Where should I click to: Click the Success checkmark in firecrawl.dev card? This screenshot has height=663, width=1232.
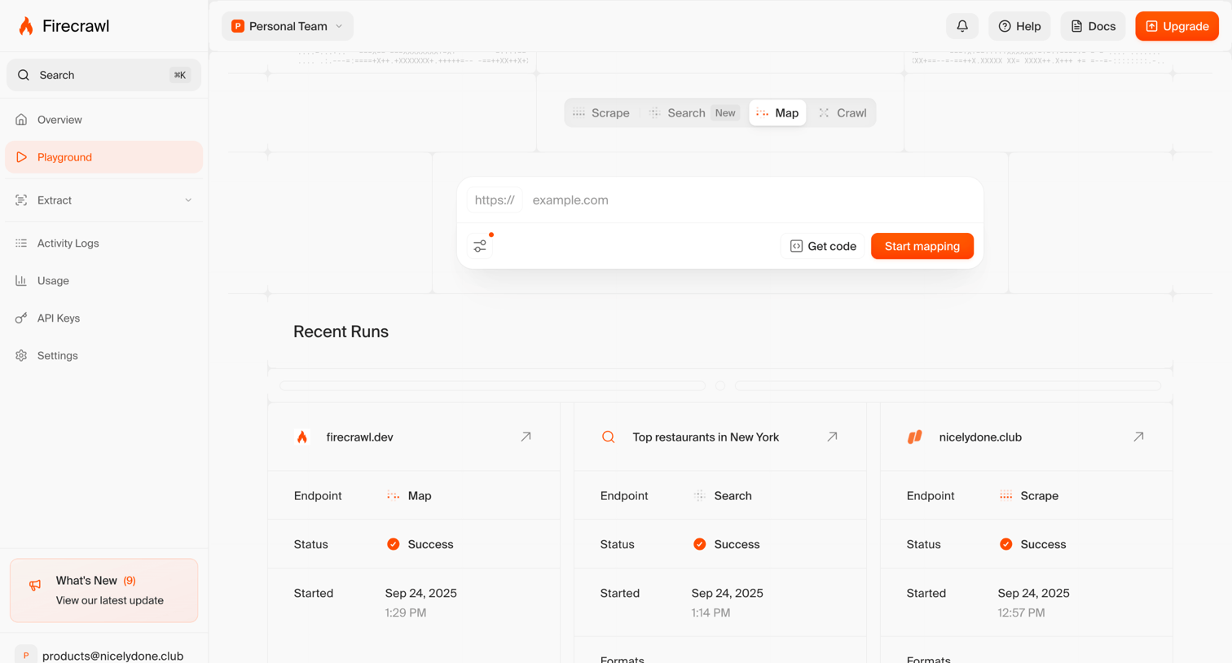tap(394, 544)
